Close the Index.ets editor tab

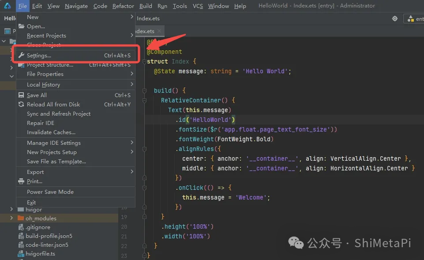(x=159, y=31)
